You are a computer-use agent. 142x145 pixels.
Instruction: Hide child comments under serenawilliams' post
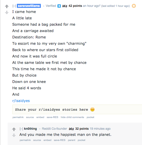pyautogui.click(x=72, y=117)
